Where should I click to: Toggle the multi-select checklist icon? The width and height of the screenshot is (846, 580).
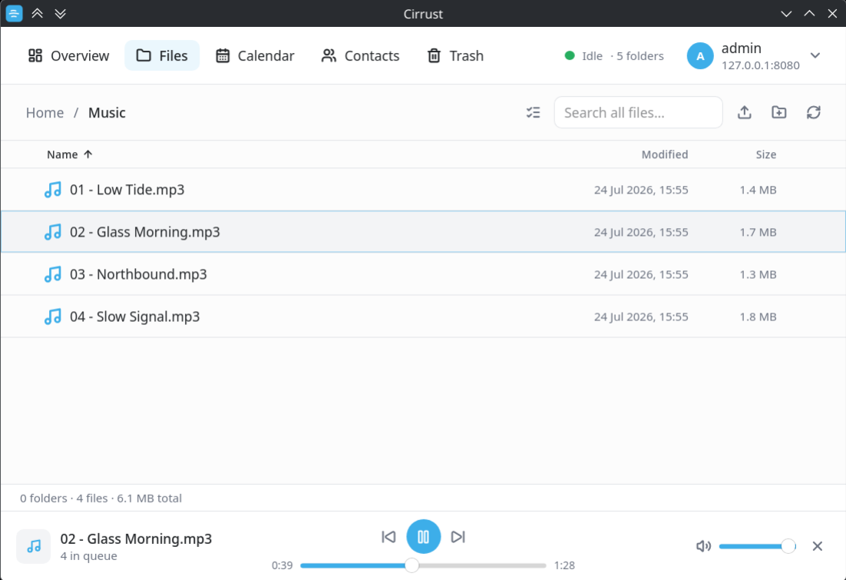[533, 112]
